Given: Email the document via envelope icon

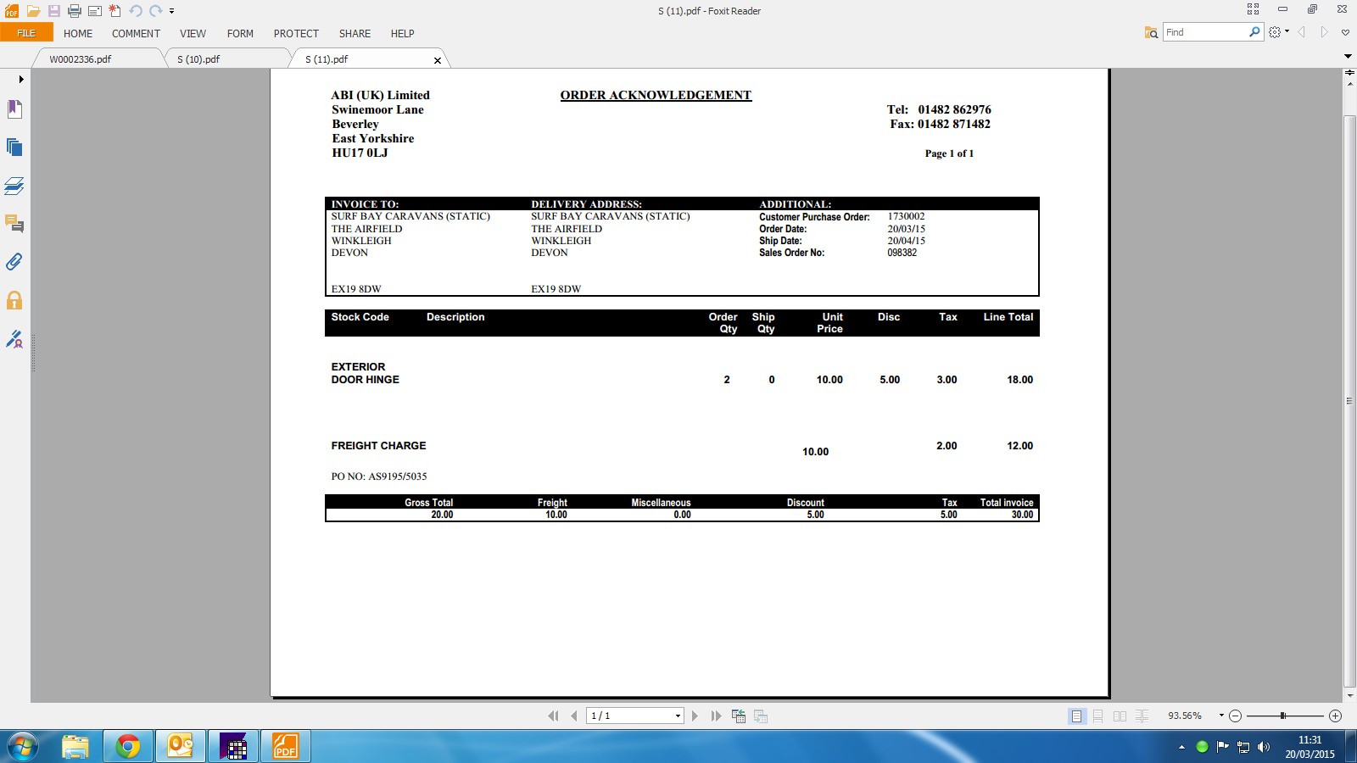Looking at the screenshot, I should coord(95,11).
